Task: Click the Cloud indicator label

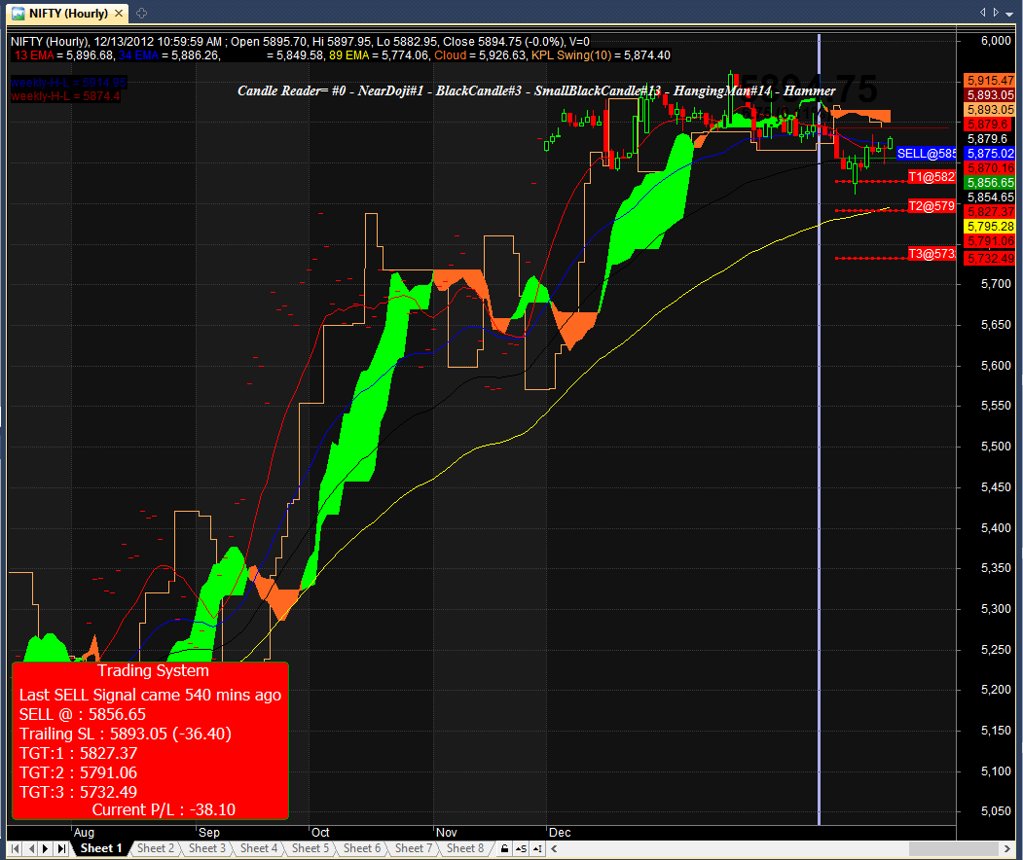Action: coord(450,55)
